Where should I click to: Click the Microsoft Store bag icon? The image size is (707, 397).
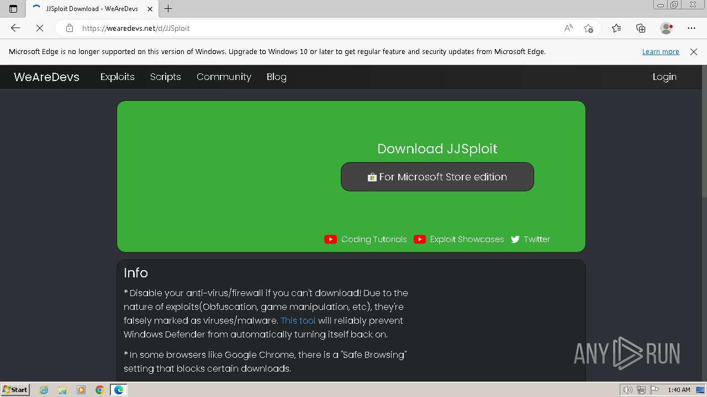372,177
